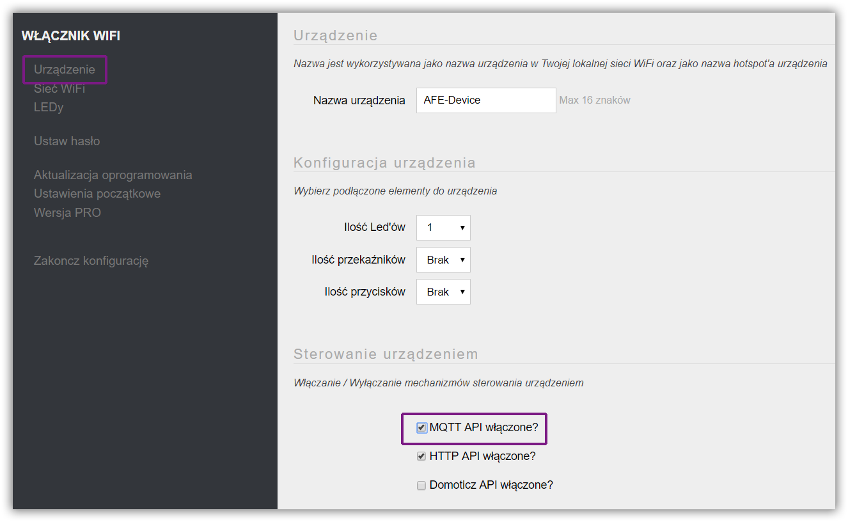Disable the MQTT API włączone checkbox
The height and width of the screenshot is (522, 848).
point(421,428)
